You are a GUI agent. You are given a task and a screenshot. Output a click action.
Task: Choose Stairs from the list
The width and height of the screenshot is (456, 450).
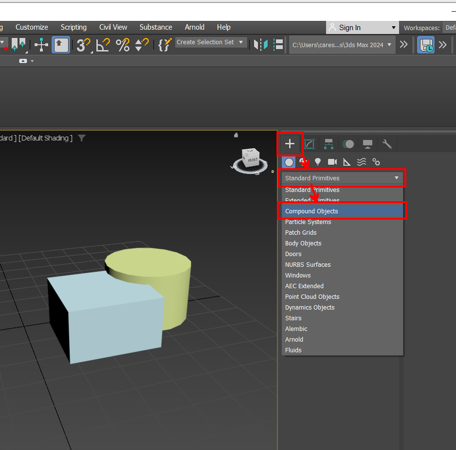point(342,318)
